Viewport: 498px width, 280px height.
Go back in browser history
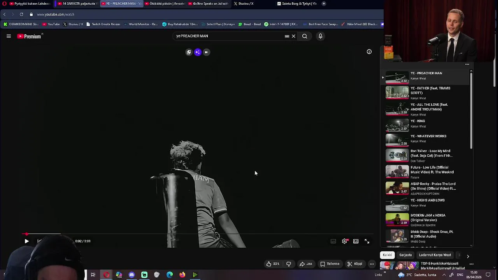tap(4, 14)
